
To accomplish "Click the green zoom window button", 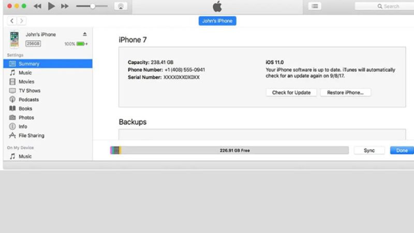I will pyautogui.click(x=24, y=6).
